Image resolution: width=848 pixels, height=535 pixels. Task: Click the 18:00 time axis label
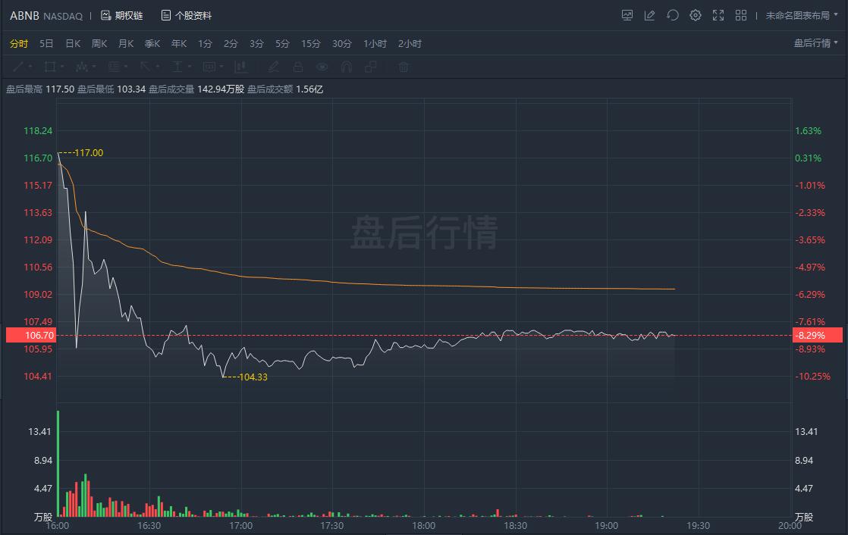point(423,525)
